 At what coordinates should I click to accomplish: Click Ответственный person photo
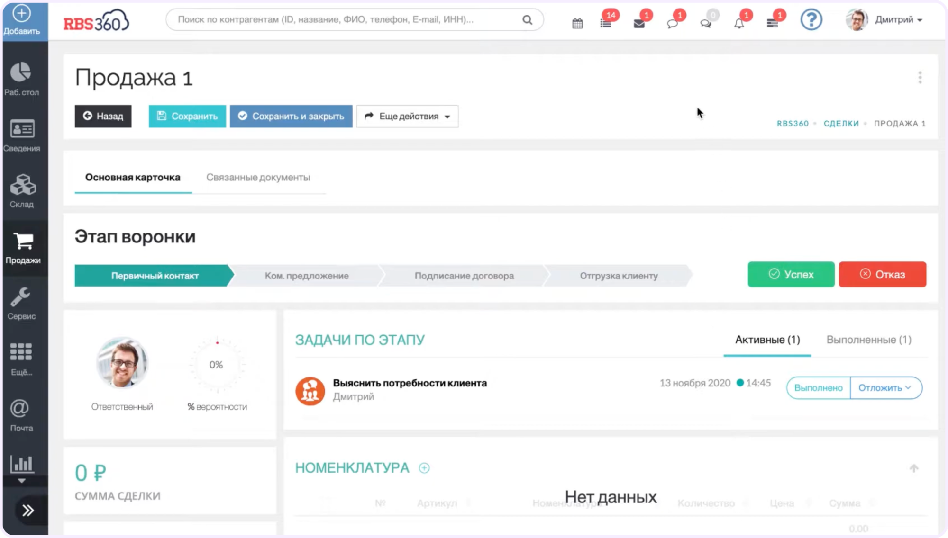point(122,363)
